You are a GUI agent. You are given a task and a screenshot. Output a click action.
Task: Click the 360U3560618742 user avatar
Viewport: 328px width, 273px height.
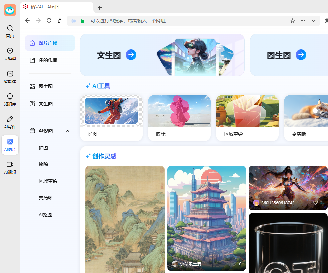(x=256, y=203)
